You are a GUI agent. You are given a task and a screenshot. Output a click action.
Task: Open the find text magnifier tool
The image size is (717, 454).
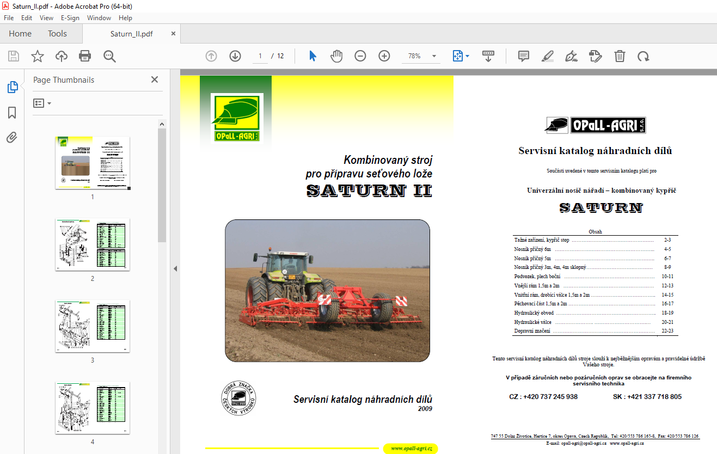pyautogui.click(x=109, y=56)
